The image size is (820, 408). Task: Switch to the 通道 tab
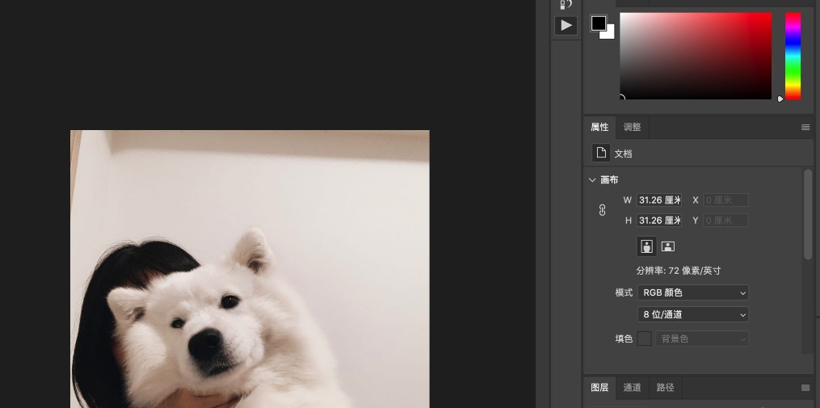(632, 388)
